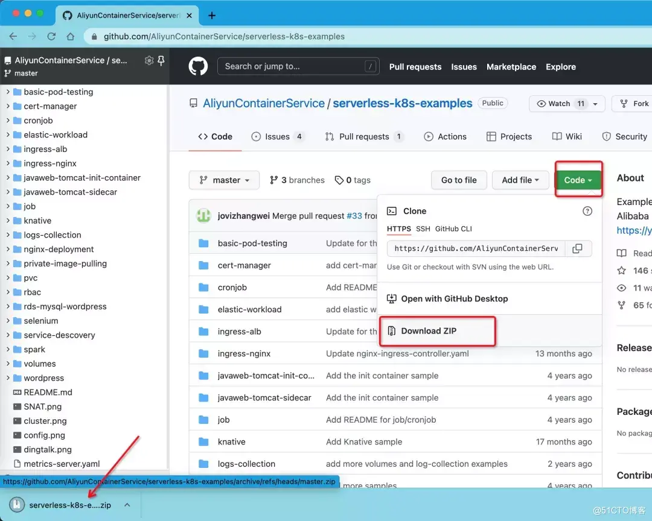The height and width of the screenshot is (521, 652).
Task: Open the master branch dropdown
Action: [x=224, y=180]
